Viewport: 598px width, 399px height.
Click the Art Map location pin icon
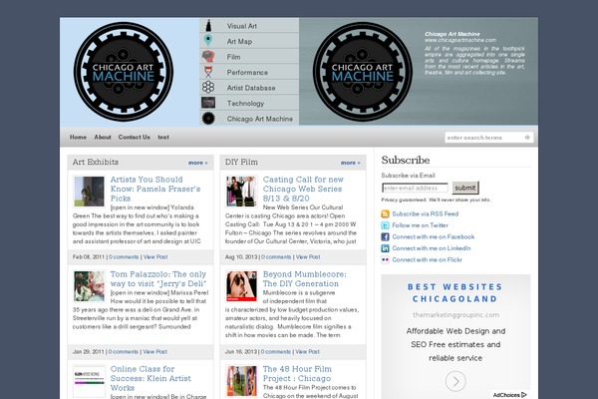click(208, 41)
